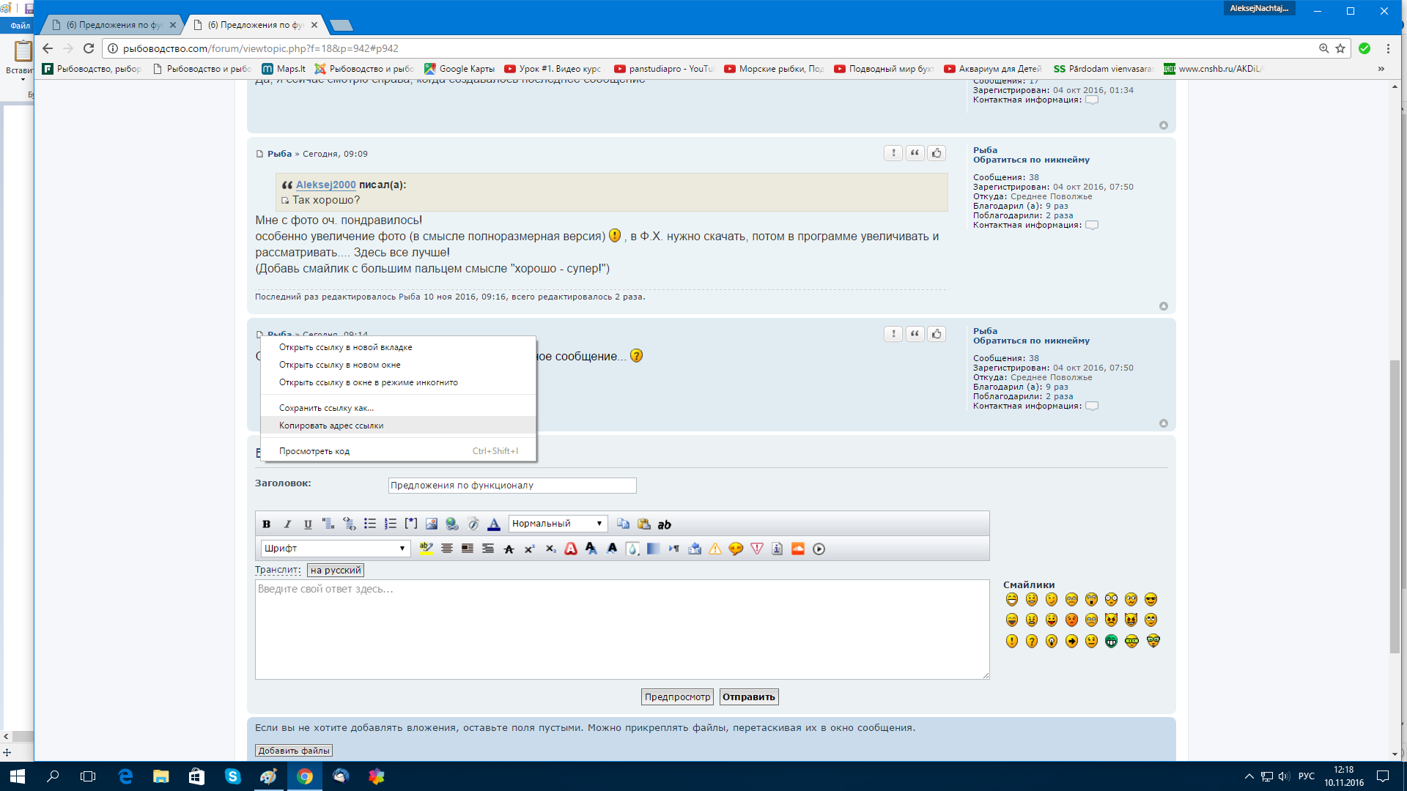Screen dimensions: 1407x791
Task: Apply strikethrough formatting icon
Action: click(509, 549)
